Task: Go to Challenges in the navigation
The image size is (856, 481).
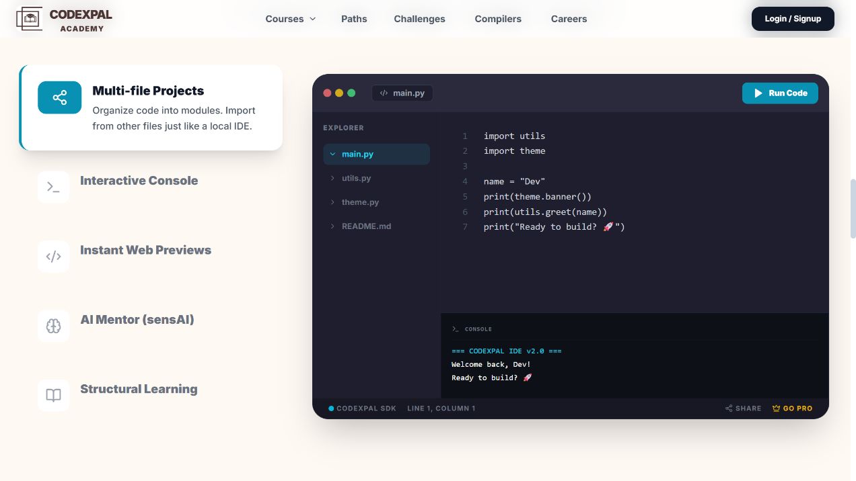Action: pyautogui.click(x=419, y=19)
